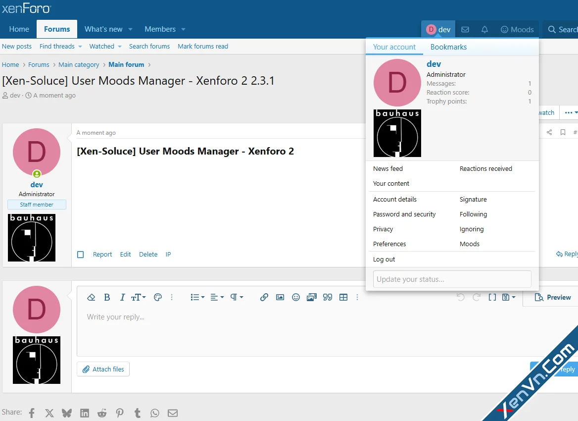578x421 pixels.
Task: Insert a table in the editor
Action: pos(343,297)
